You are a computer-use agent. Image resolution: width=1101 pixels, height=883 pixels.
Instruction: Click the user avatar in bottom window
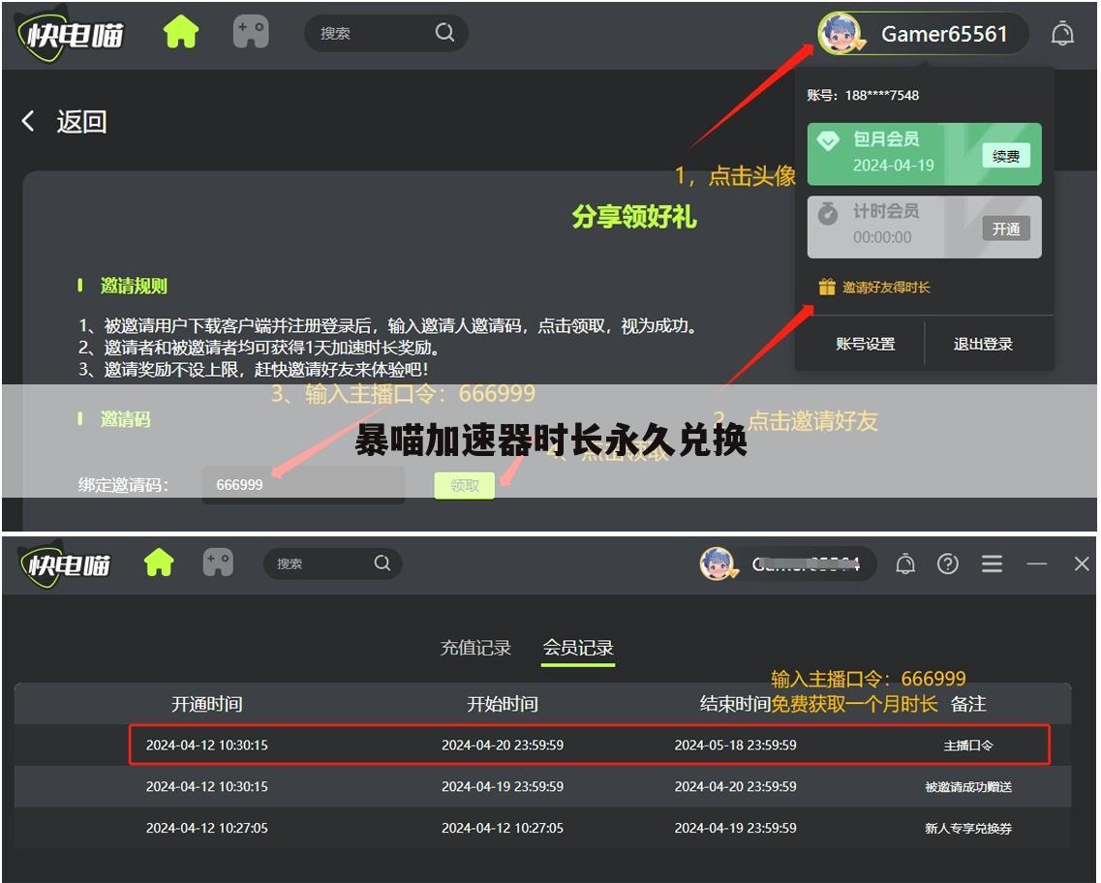[x=717, y=563]
